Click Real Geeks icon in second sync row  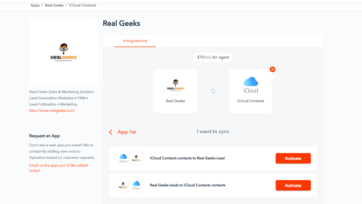pyautogui.click(x=123, y=185)
